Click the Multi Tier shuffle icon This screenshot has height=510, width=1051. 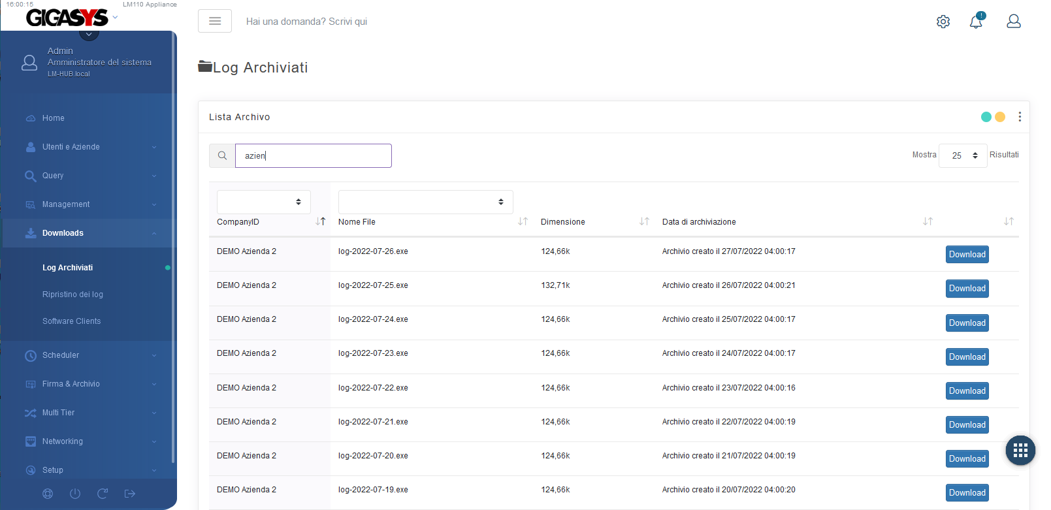click(x=31, y=413)
